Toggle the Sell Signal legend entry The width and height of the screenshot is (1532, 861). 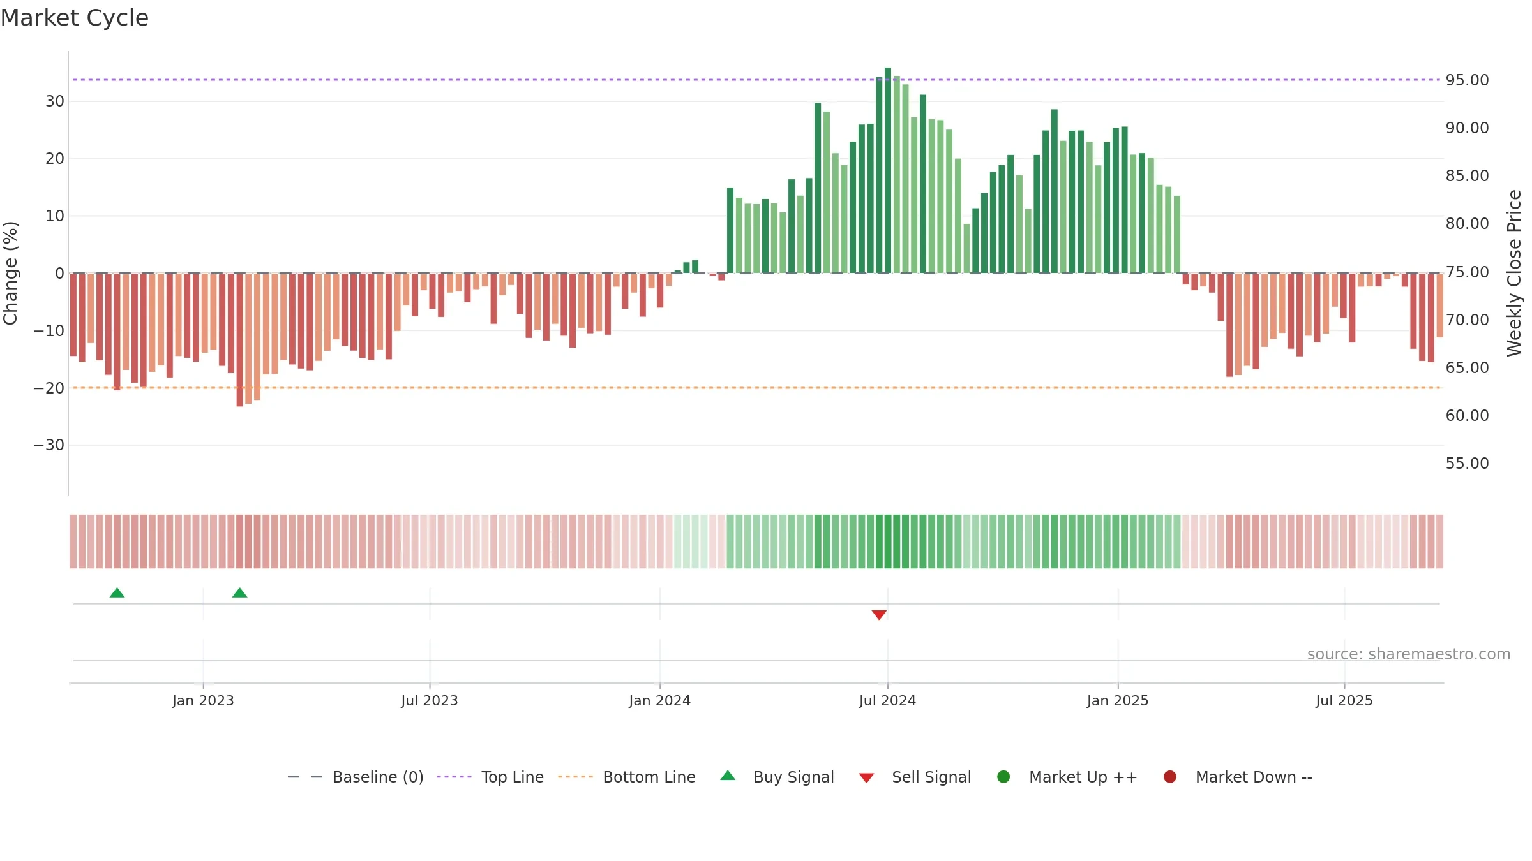[915, 777]
